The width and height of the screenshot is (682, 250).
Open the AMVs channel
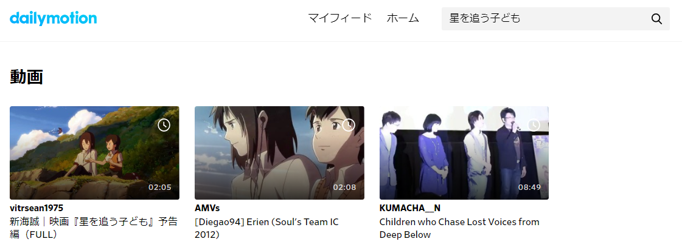tap(207, 208)
